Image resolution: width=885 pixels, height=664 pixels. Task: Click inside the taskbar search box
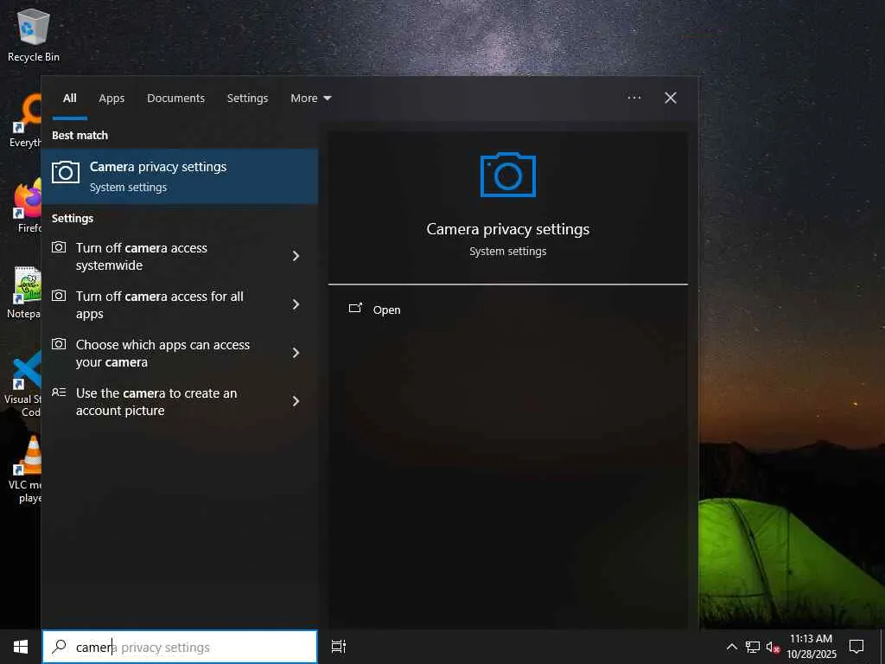point(180,647)
